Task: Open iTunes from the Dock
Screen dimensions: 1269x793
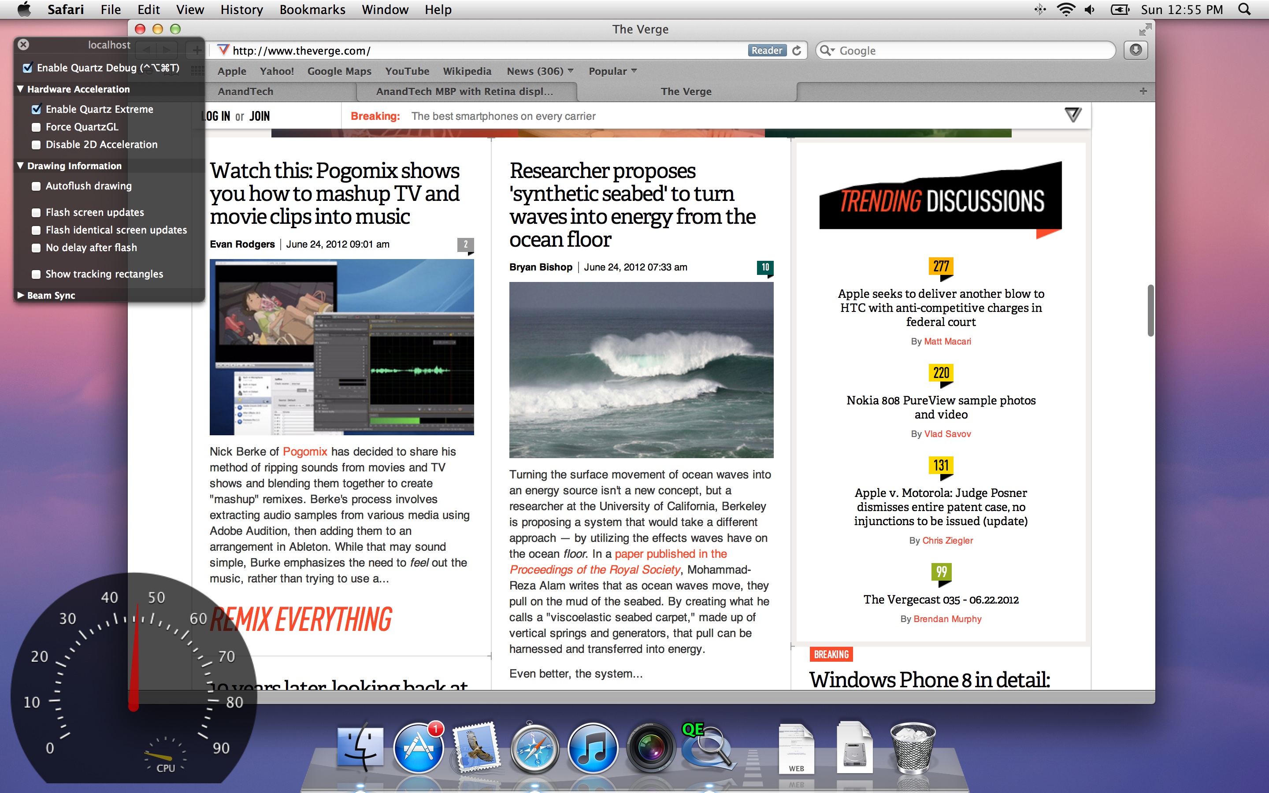Action: 593,748
